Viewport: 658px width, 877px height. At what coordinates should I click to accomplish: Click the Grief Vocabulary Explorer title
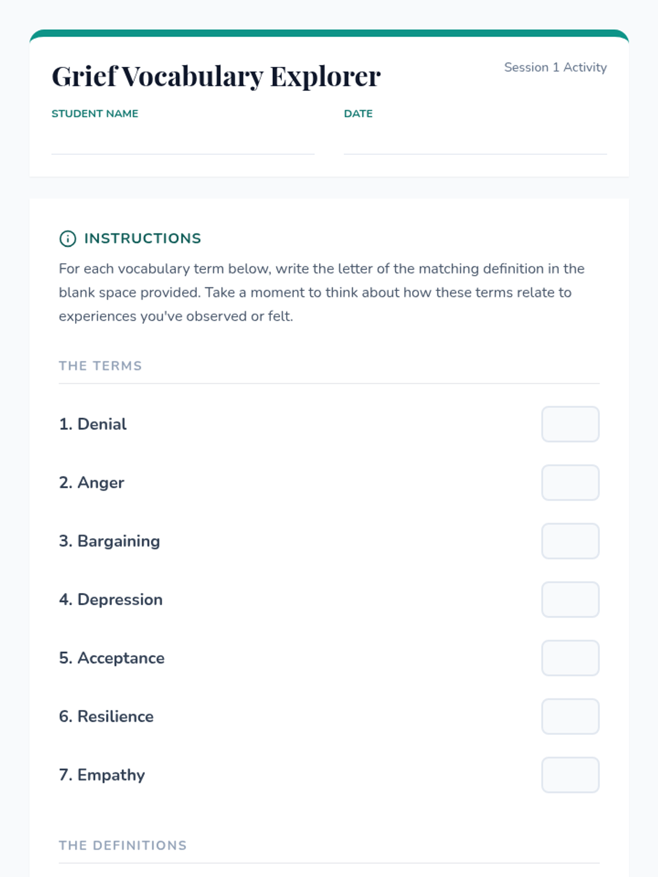tap(216, 76)
